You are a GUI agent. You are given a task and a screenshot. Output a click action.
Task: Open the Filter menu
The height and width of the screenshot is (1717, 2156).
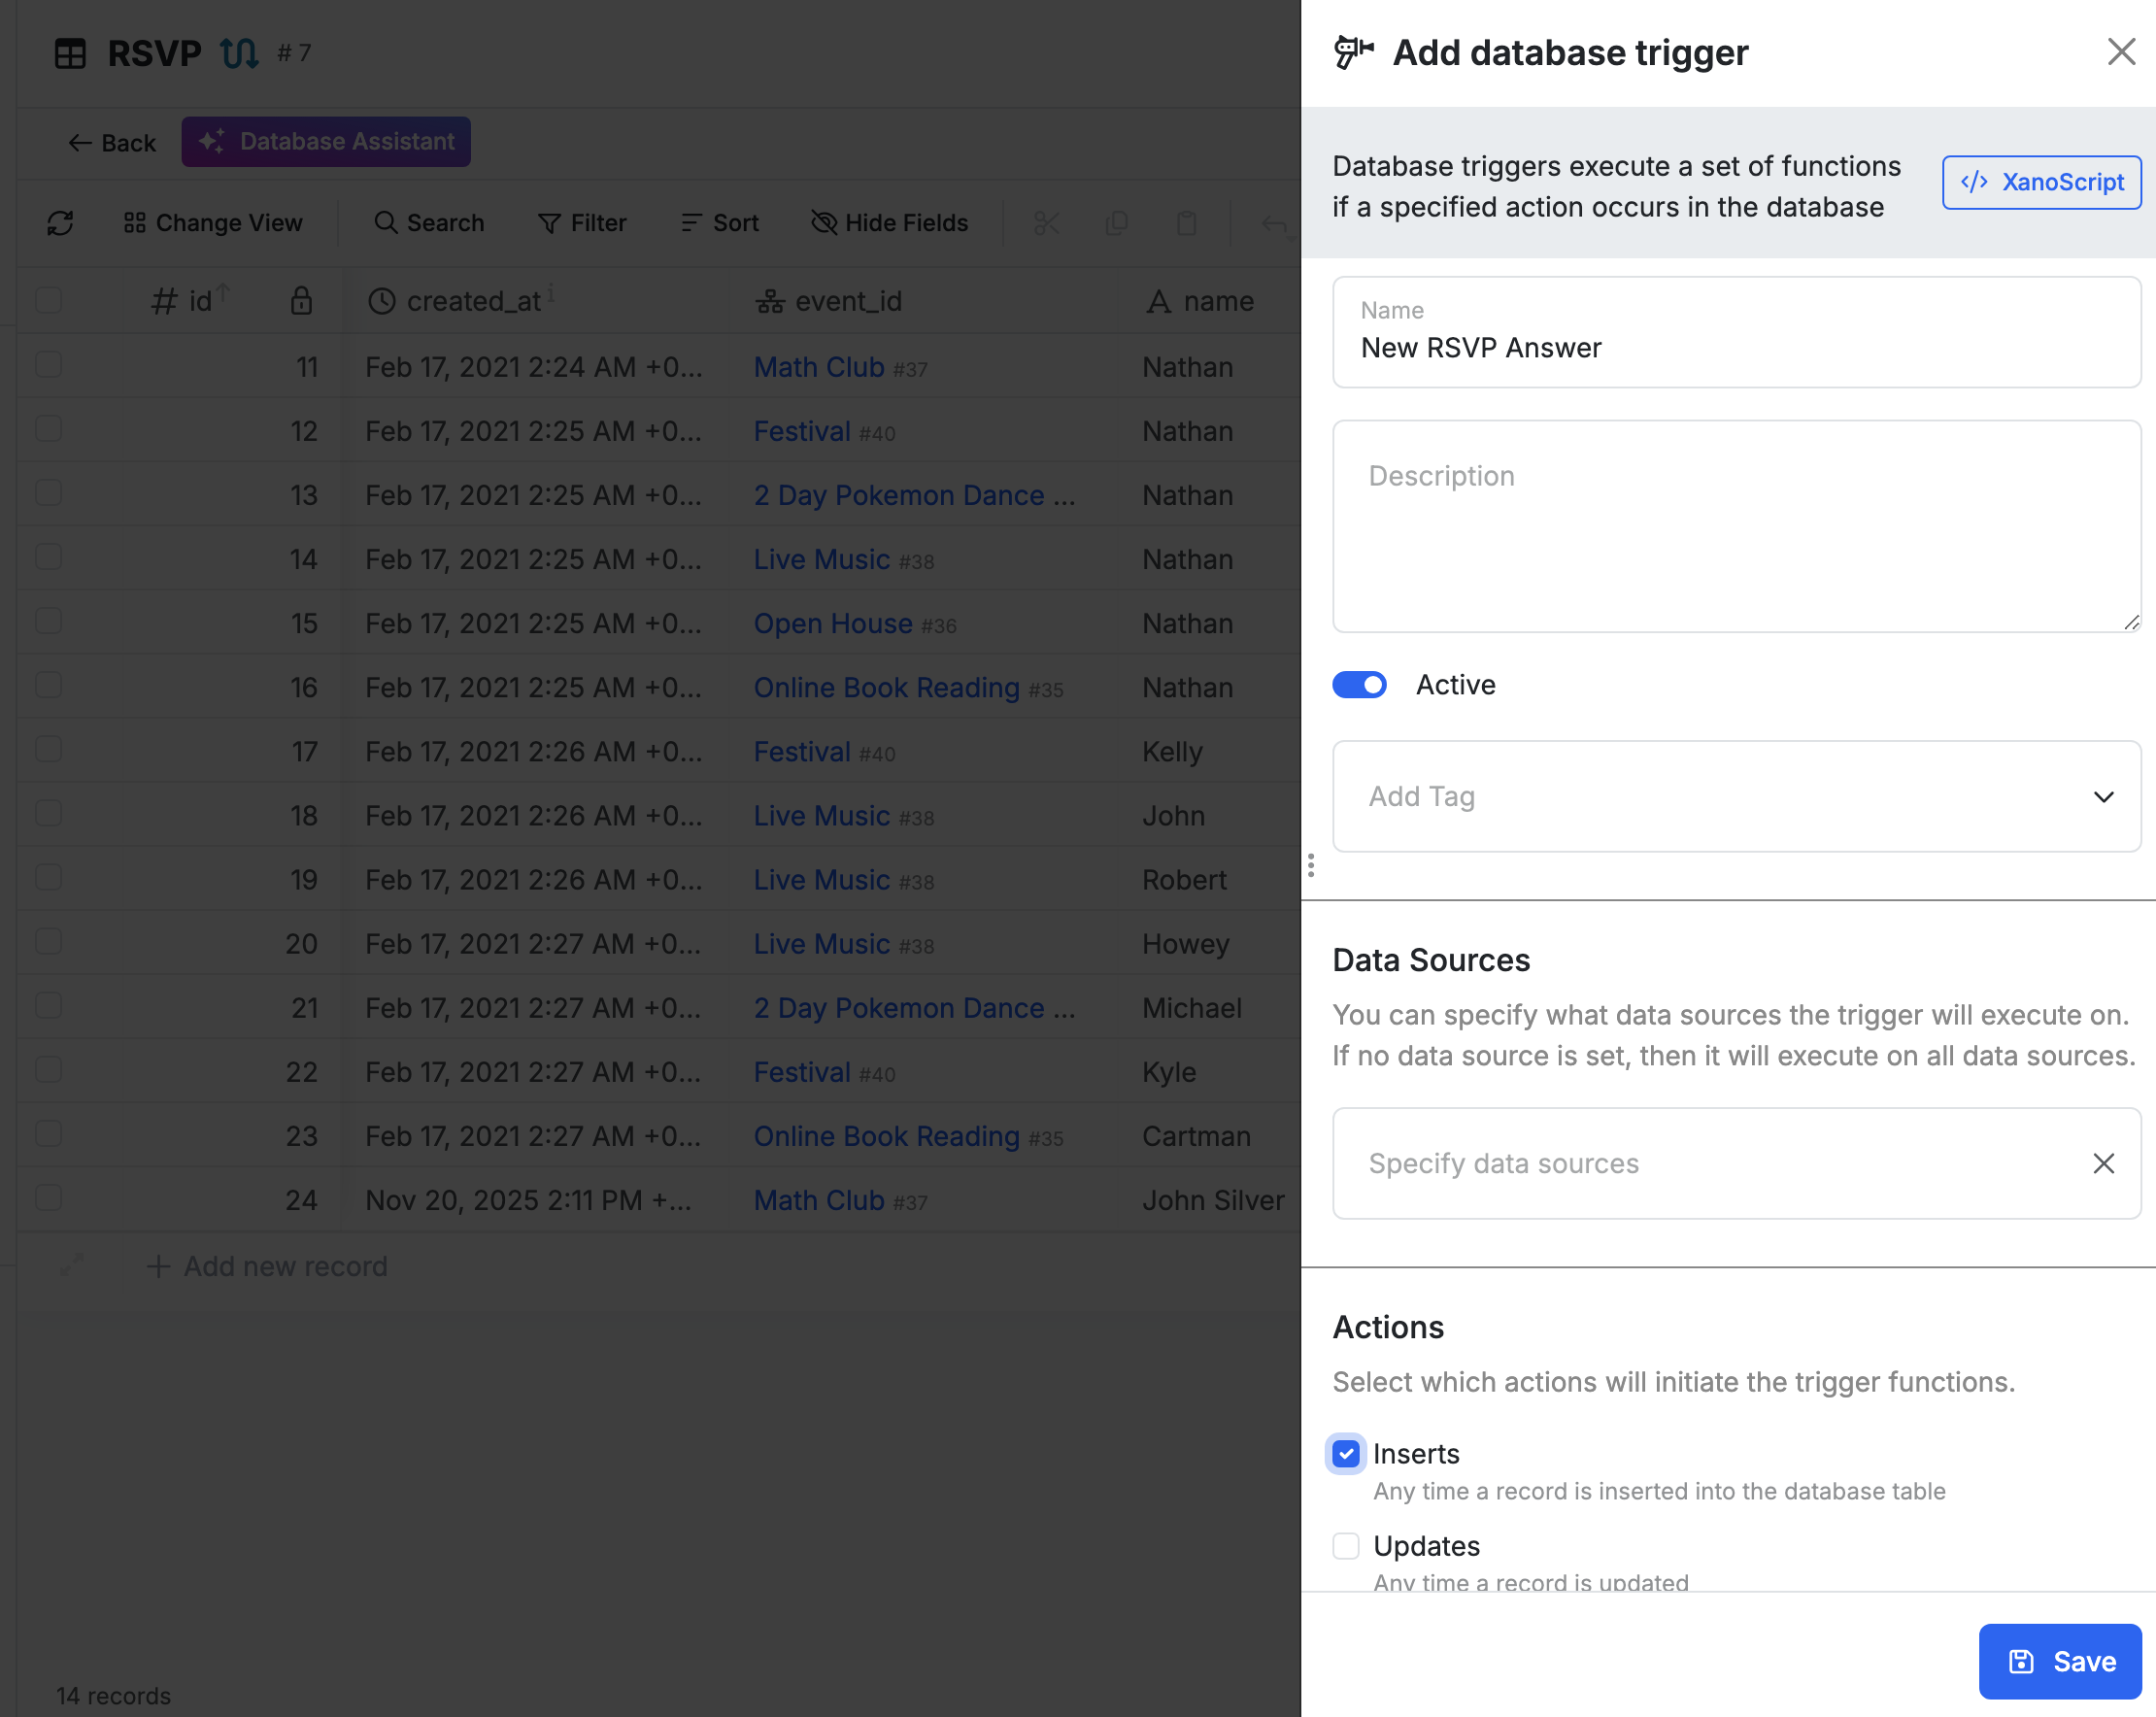click(582, 223)
